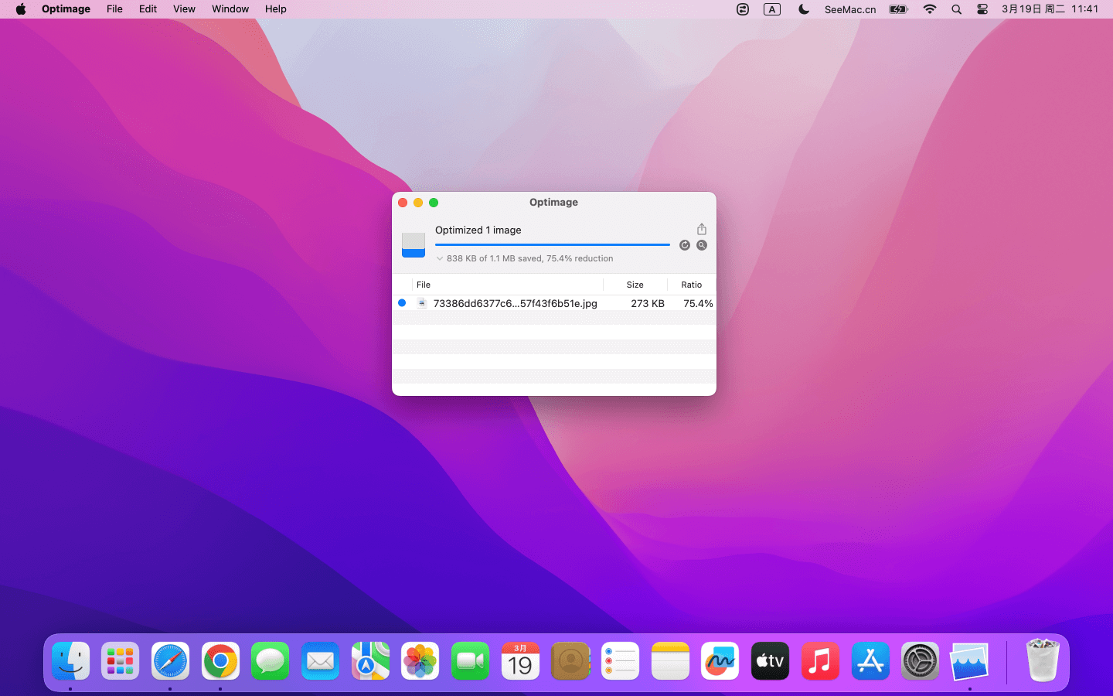Open Maps from the Dock
Image resolution: width=1113 pixels, height=696 pixels.
point(370,661)
